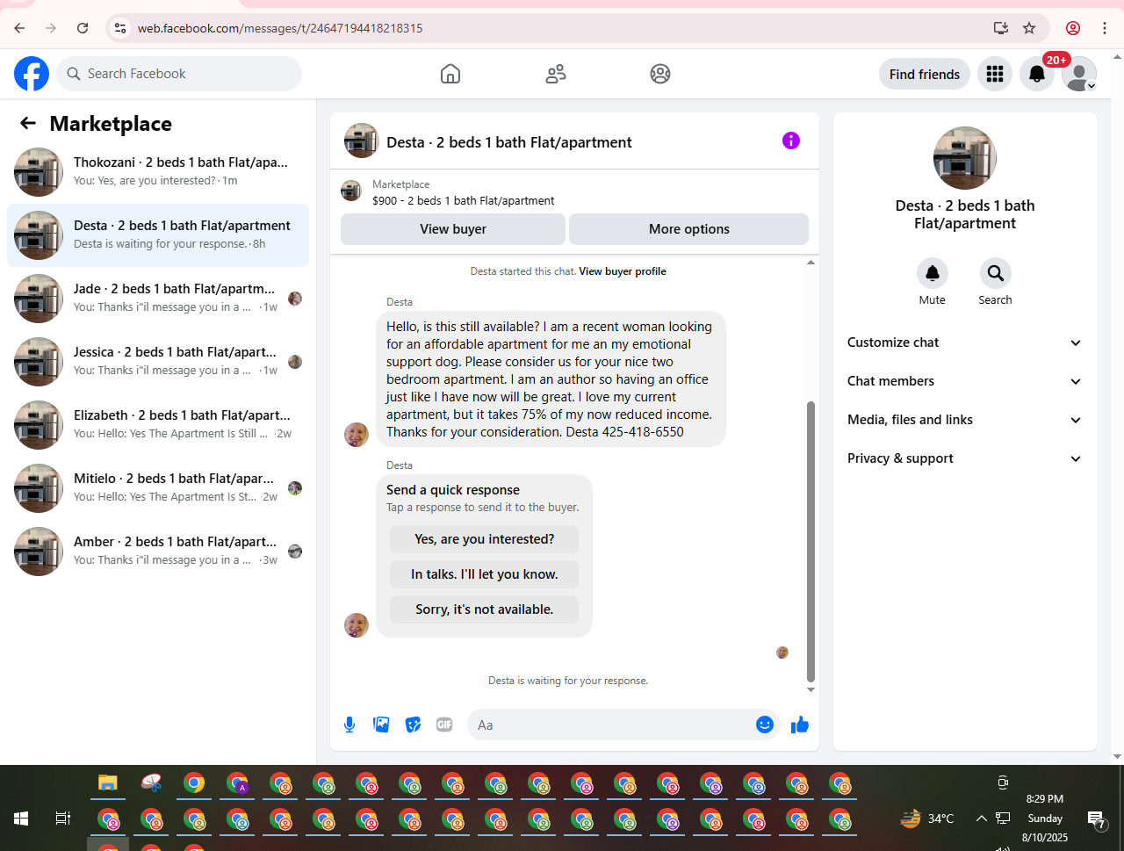Screen dimensions: 1124x851
Task: Open Amber conversation
Action: click(x=158, y=552)
